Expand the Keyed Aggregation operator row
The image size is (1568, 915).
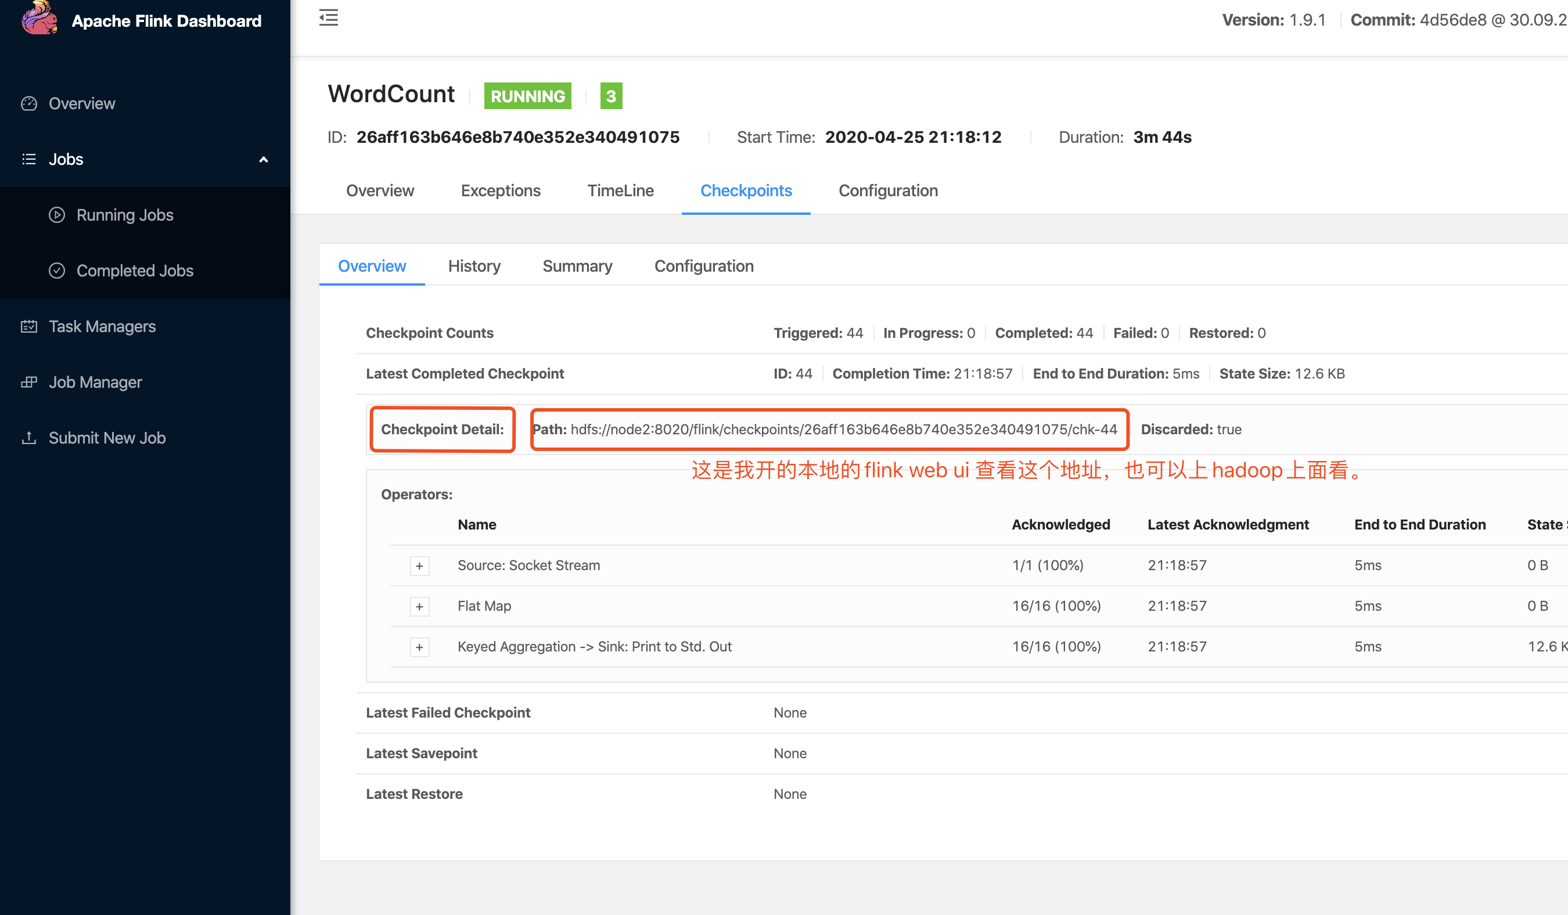[x=419, y=647]
